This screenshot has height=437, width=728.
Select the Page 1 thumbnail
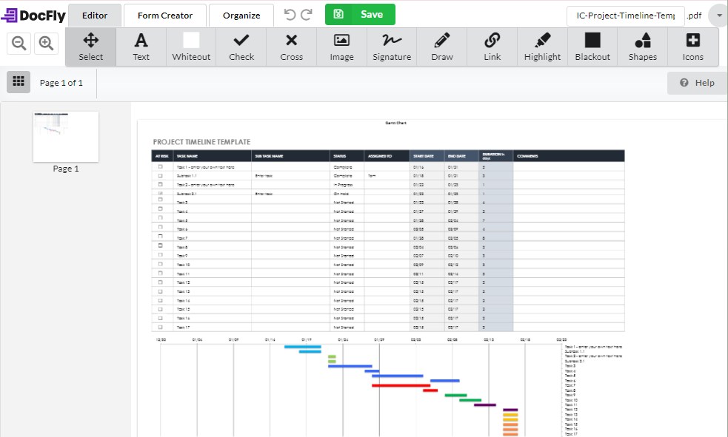pos(65,136)
